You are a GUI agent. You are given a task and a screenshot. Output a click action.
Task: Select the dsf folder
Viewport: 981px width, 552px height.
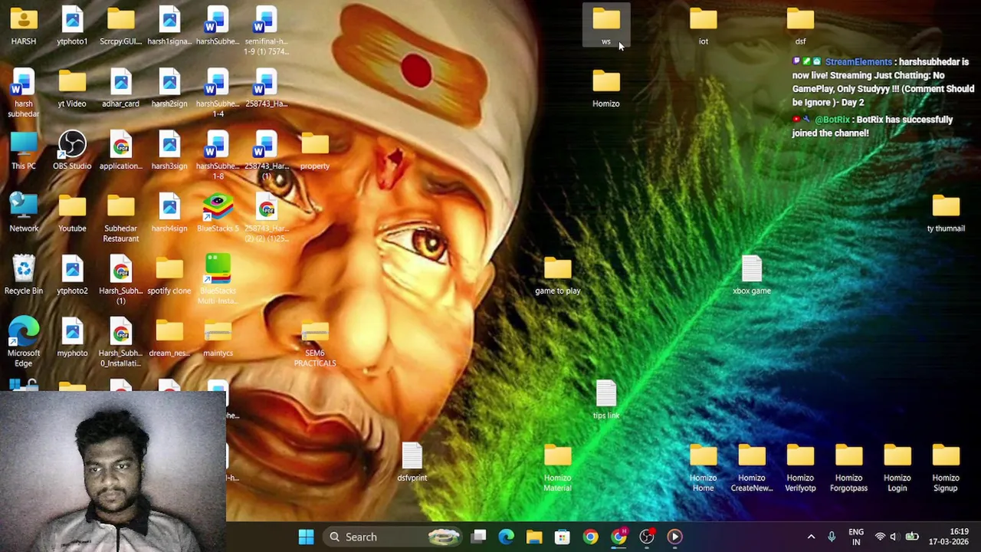tap(800, 26)
